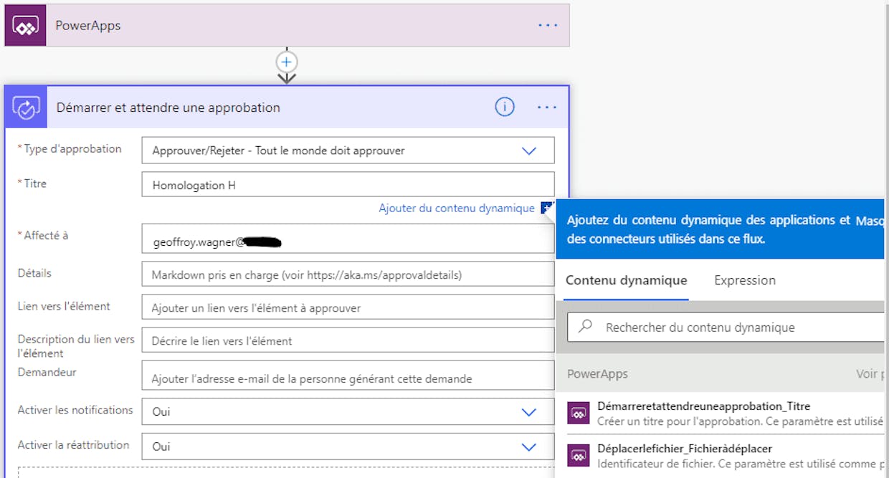The image size is (889, 478).
Task: Click the Démarrer et attendre une approbation title
Action: pyautogui.click(x=168, y=107)
